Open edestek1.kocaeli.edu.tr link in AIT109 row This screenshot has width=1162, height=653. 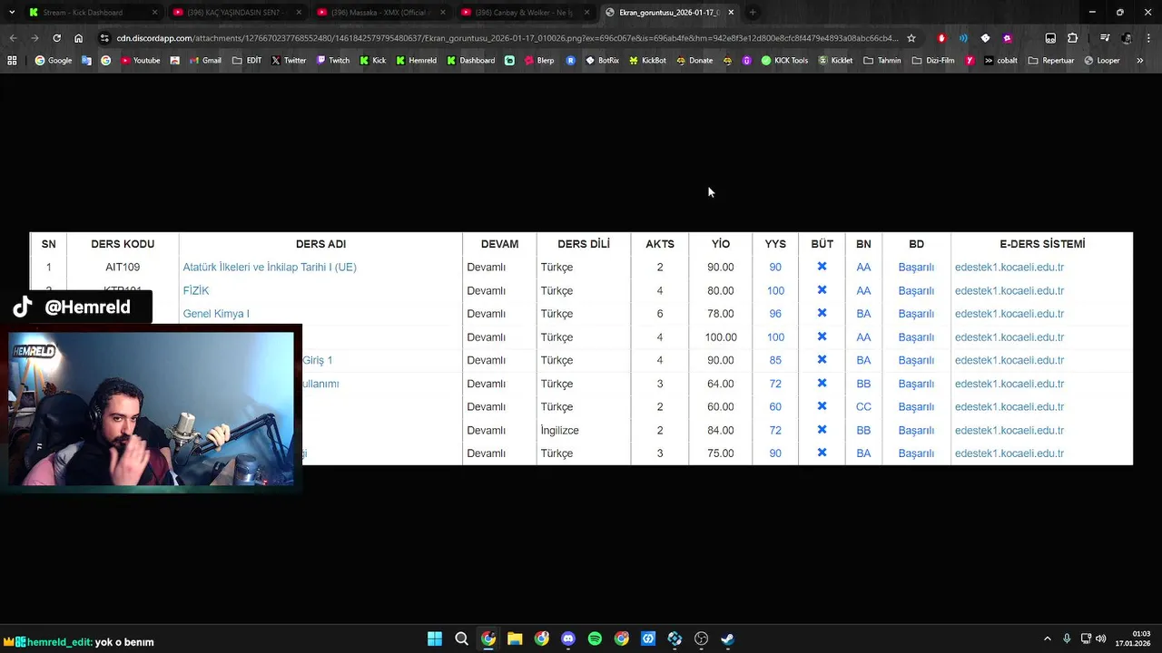click(x=1009, y=268)
